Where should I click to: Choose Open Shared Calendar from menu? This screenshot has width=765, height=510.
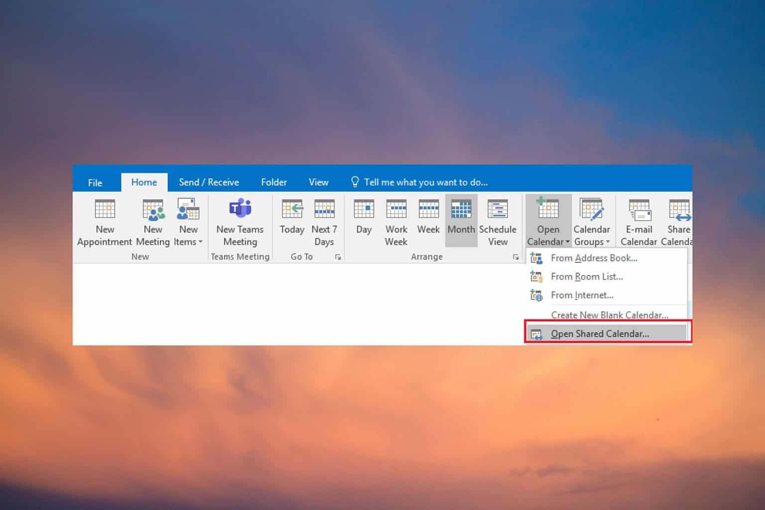tap(600, 334)
